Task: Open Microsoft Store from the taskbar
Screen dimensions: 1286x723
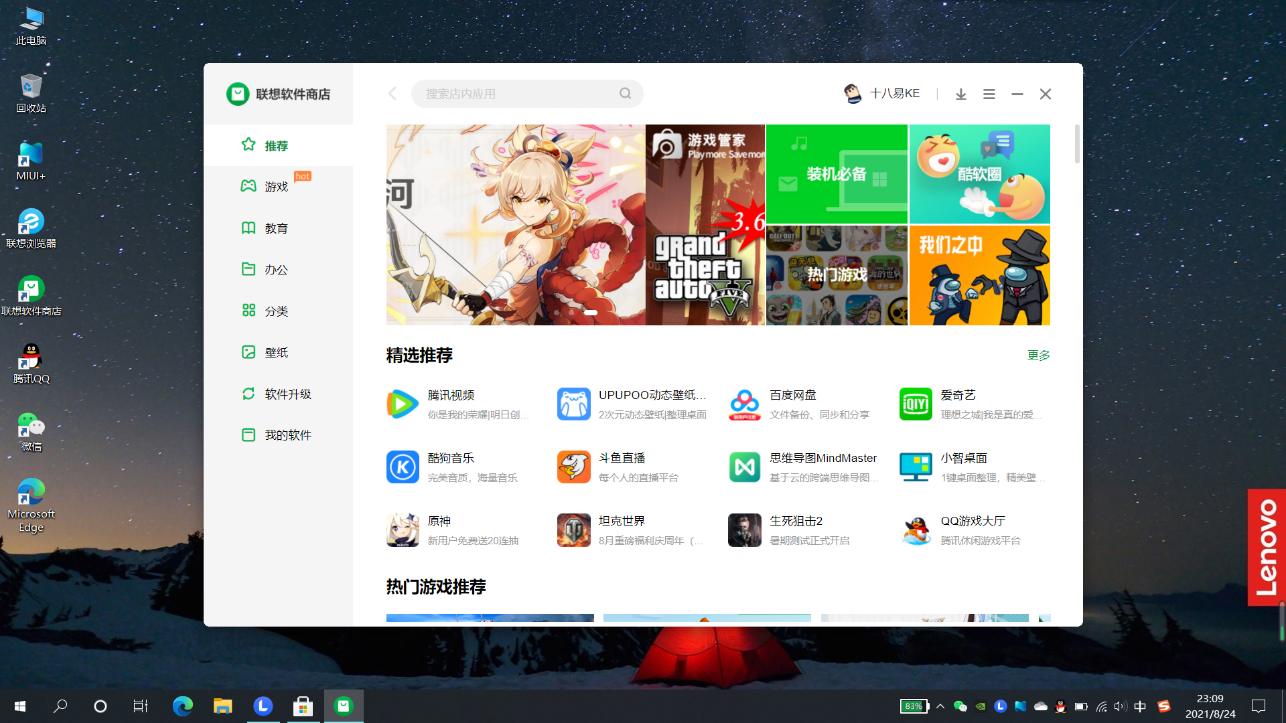Action: (303, 706)
